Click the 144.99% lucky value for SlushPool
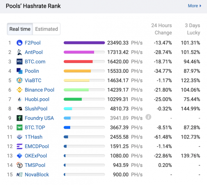Viewport: 207px width, 185px height. (191, 109)
